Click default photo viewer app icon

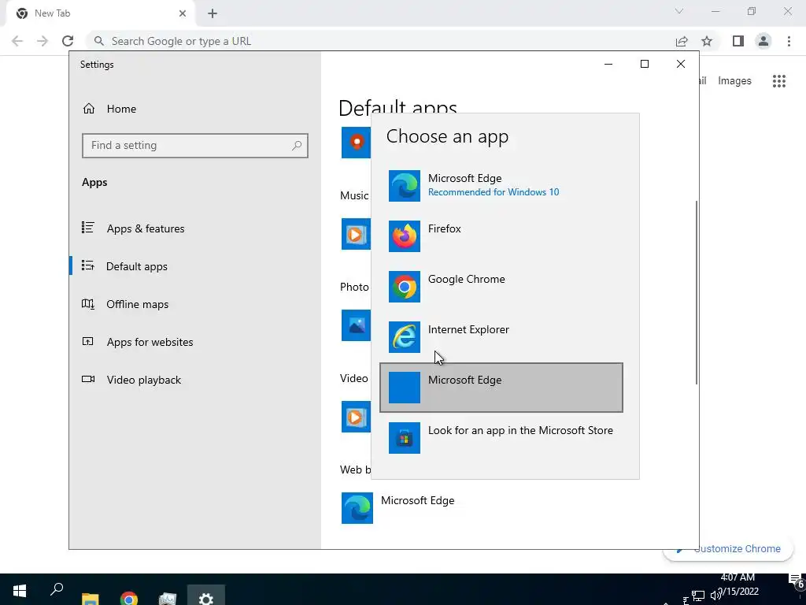pyautogui.click(x=356, y=325)
